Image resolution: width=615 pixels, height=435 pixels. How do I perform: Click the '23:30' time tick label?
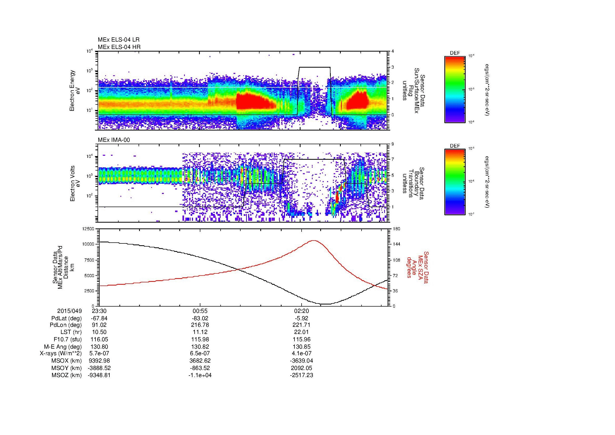tap(99, 311)
